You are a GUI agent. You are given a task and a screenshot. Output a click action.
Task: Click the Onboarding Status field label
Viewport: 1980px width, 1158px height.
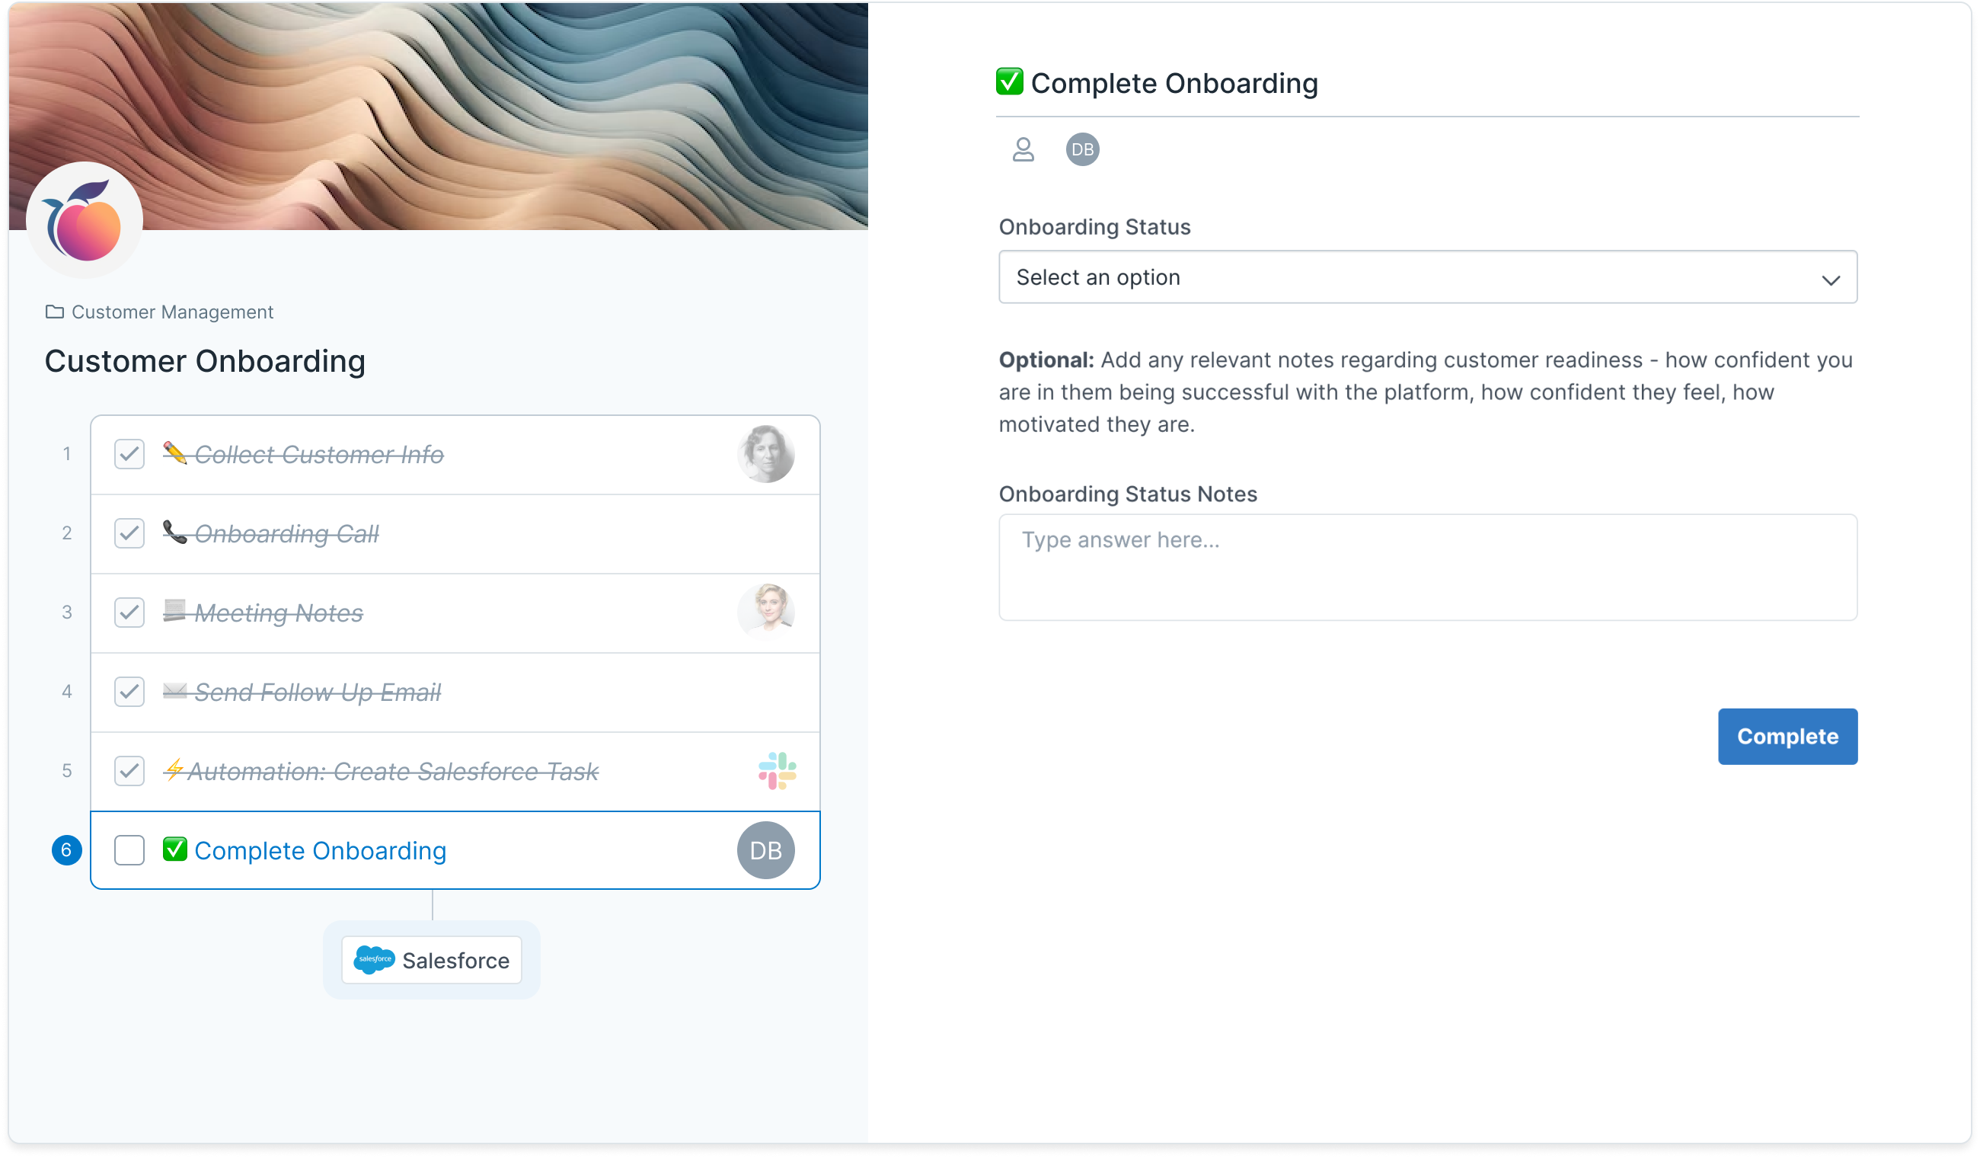1094,227
